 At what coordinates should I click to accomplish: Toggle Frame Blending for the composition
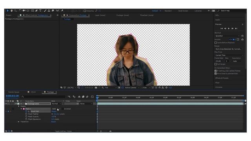pyautogui.click(x=83, y=97)
